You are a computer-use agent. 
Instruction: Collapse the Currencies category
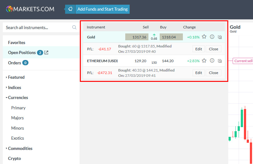coord(18,97)
